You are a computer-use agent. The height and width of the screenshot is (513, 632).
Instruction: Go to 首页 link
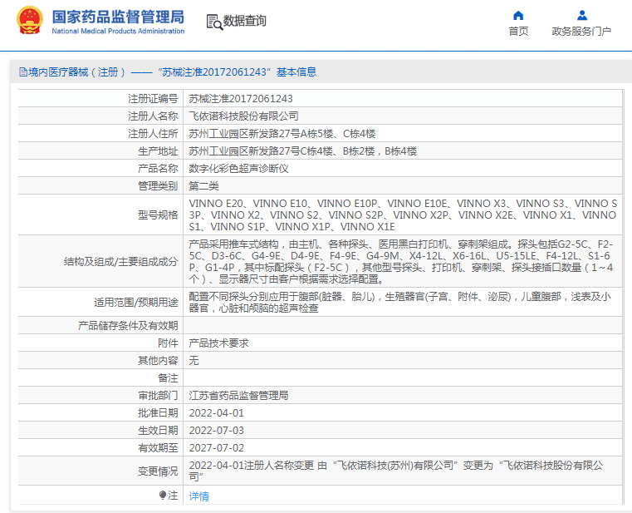pyautogui.click(x=518, y=31)
